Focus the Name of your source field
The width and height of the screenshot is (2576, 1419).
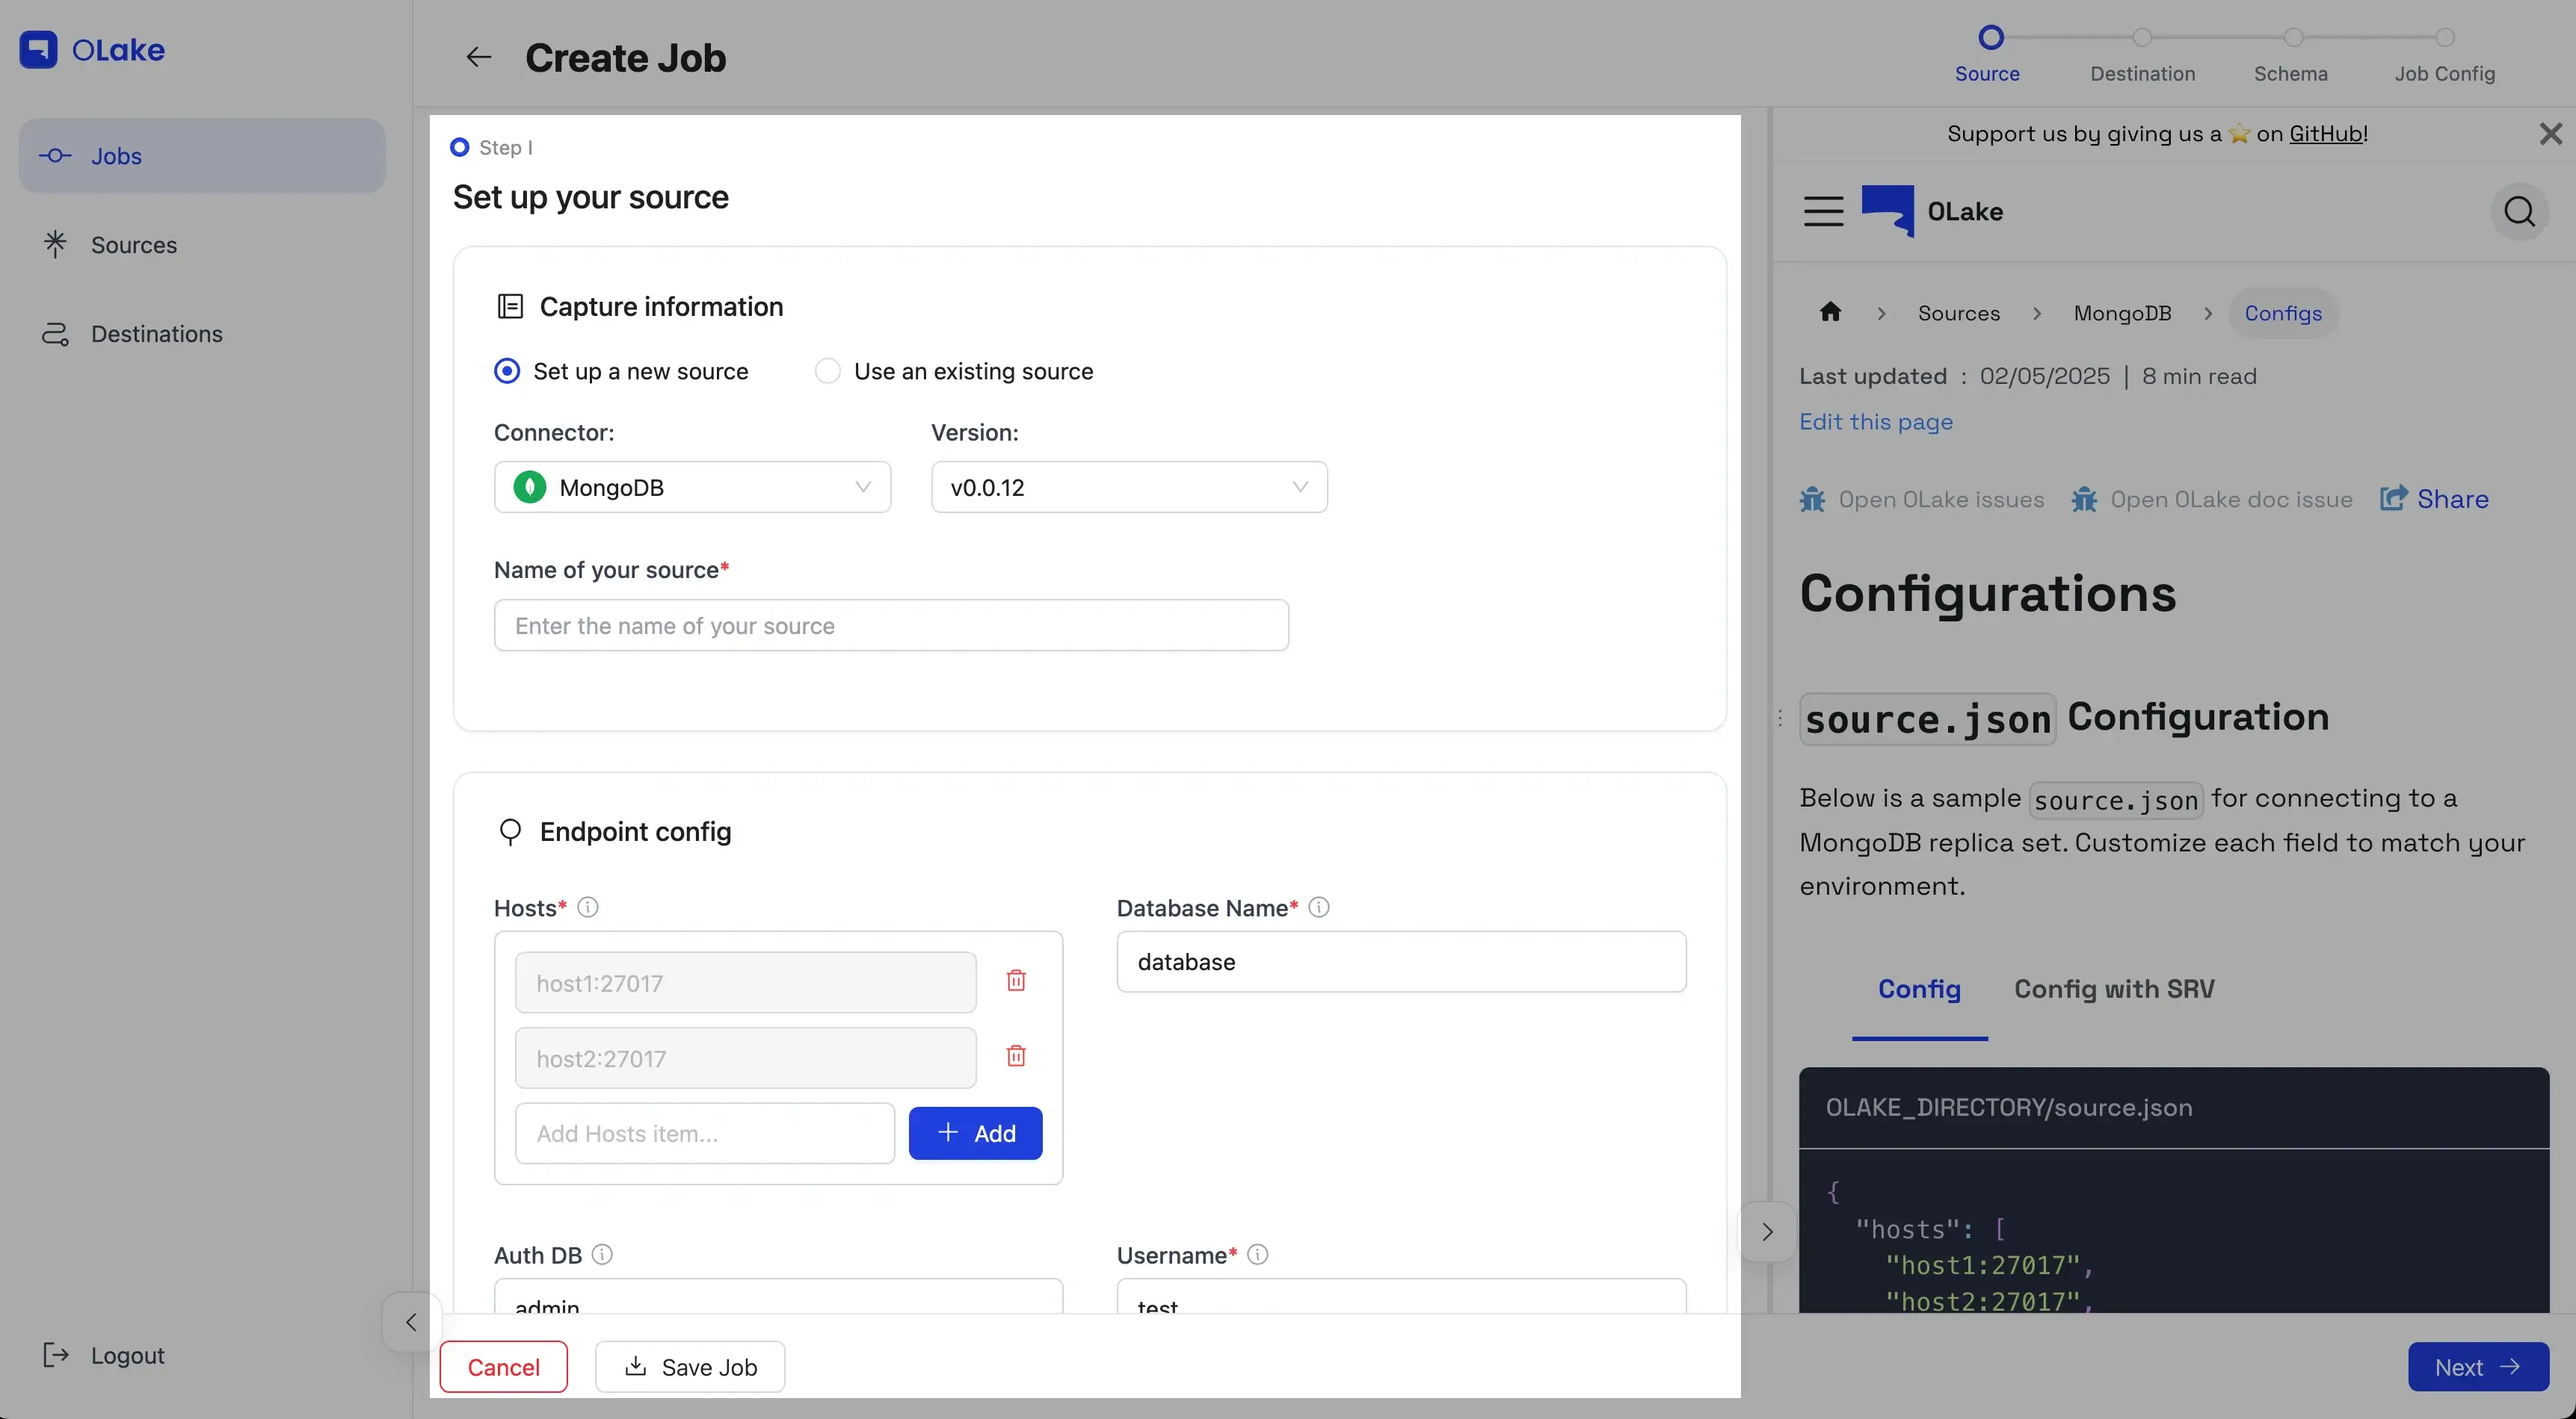point(890,626)
